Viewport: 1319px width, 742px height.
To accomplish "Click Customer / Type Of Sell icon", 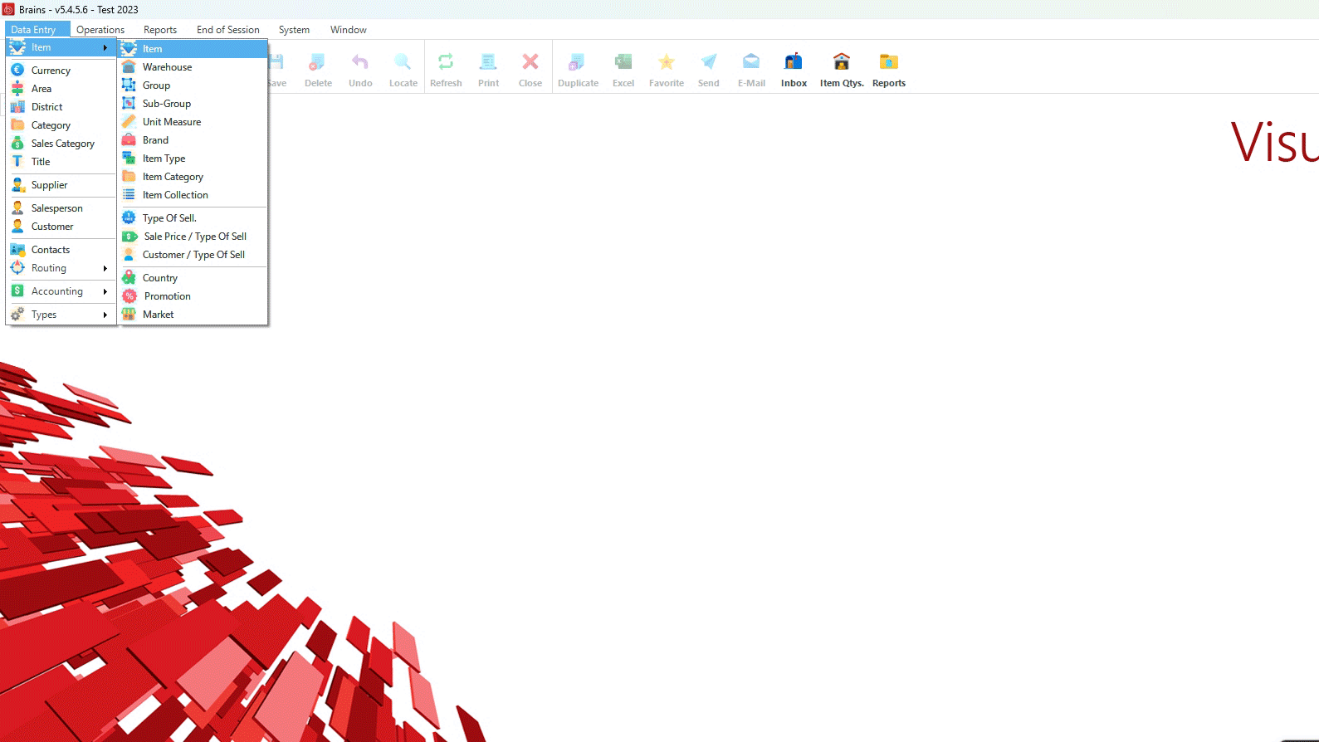I will (129, 255).
